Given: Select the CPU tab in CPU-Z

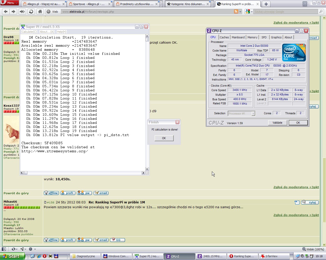Looking at the screenshot, I should point(213,37).
